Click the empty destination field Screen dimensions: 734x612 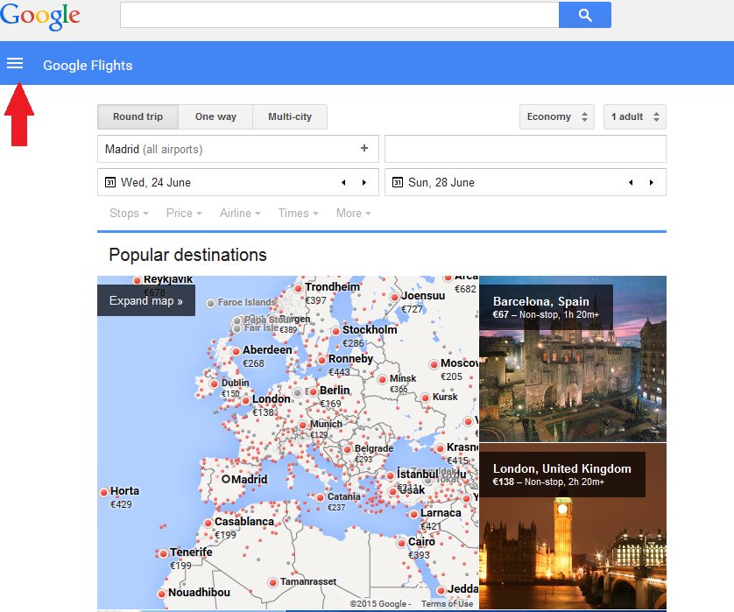point(526,149)
